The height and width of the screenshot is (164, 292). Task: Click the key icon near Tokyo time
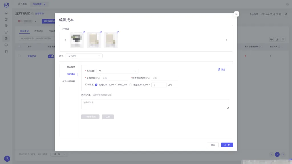coord(286,14)
